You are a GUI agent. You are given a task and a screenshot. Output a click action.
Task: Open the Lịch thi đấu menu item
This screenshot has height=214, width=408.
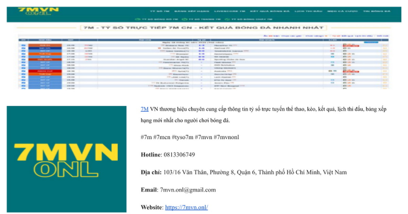click(x=308, y=11)
